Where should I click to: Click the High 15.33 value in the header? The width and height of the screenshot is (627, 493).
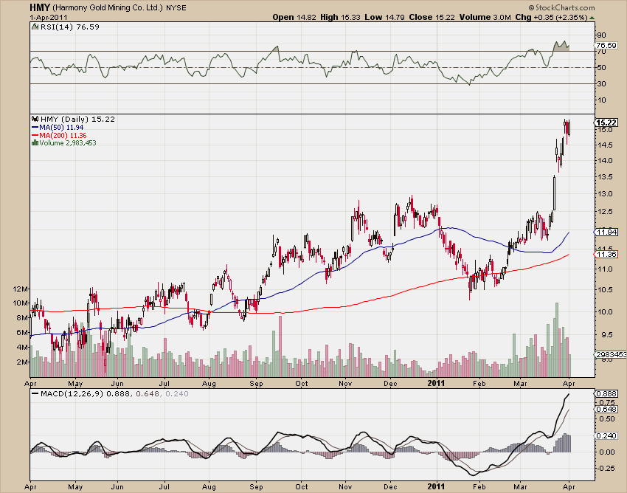(340, 17)
